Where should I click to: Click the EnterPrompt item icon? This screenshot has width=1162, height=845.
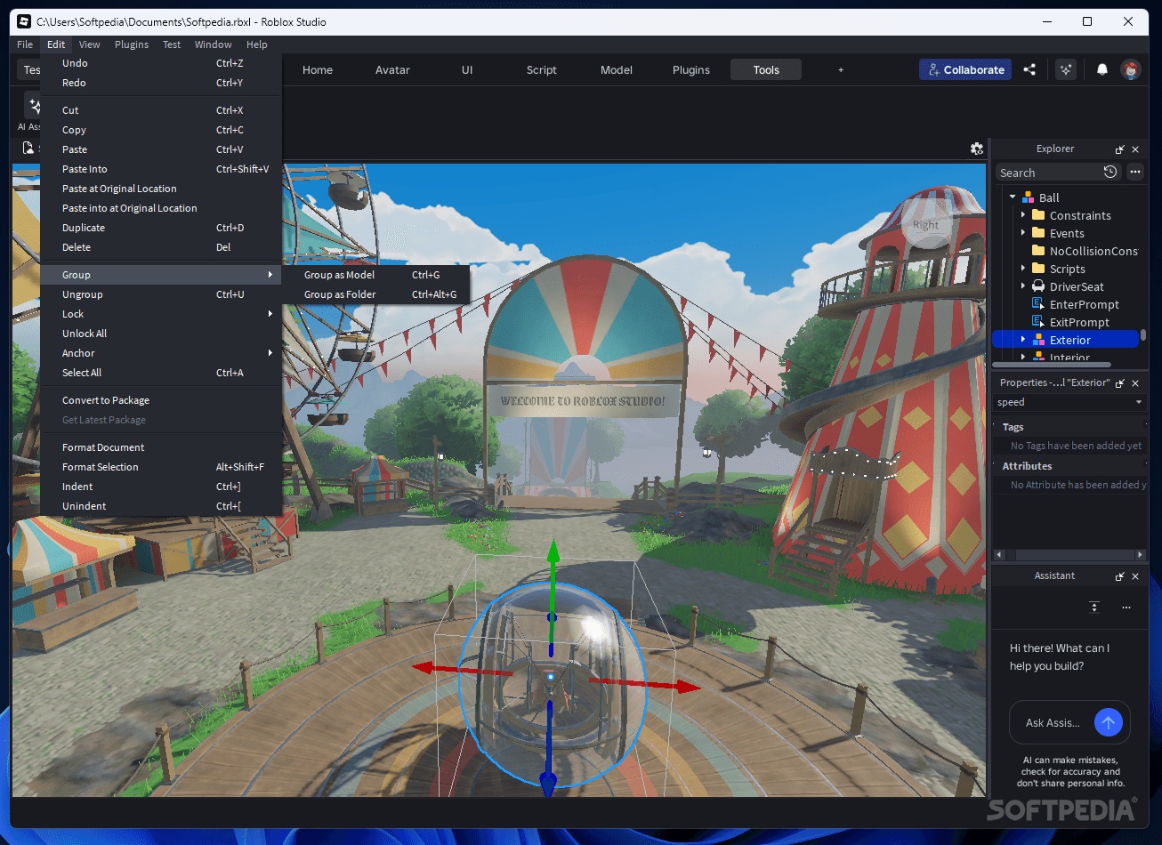coord(1037,304)
